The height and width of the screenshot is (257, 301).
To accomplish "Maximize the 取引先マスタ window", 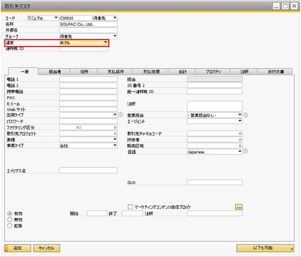I will (x=285, y=6).
